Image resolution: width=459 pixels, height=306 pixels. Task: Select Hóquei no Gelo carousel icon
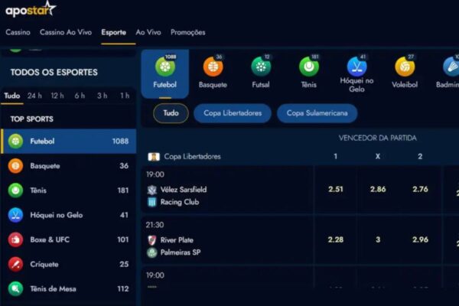tap(356, 67)
